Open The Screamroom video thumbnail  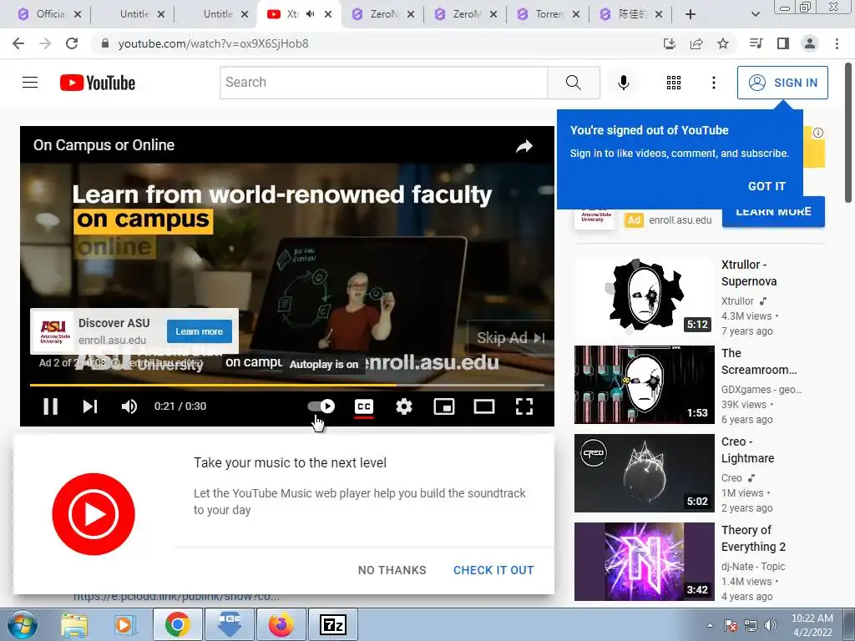[644, 384]
